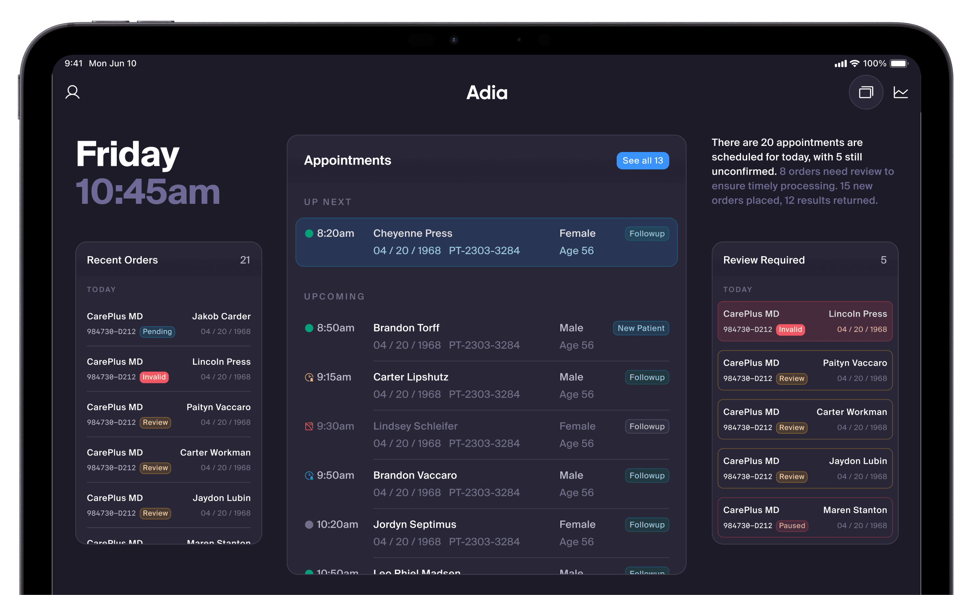Viewport: 973px width, 595px height.
Task: Click the Wi-Fi icon in the status bar
Action: coord(854,63)
